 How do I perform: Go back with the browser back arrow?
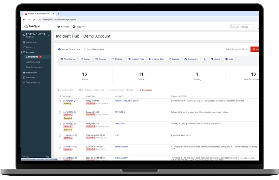coord(24,20)
